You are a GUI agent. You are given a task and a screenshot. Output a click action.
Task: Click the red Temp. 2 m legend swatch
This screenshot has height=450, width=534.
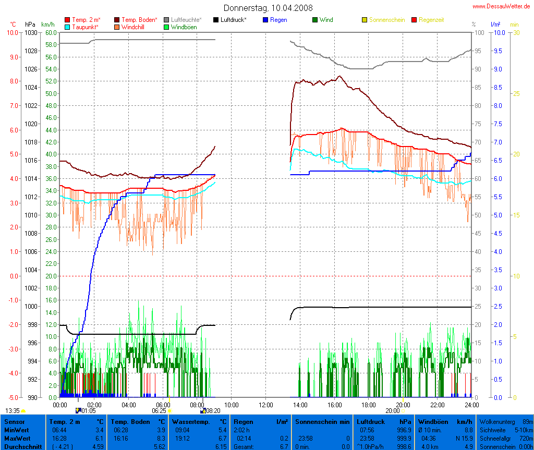pos(67,20)
